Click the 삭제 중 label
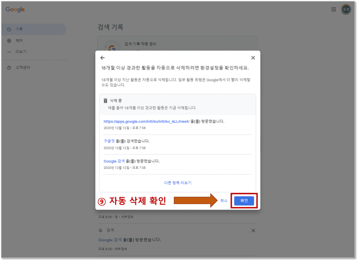The image size is (358, 261). 116,101
